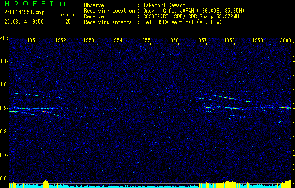Click antenna text 2el-HB9CV Vertical
The height and width of the screenshot is (188, 295).
point(168,22)
